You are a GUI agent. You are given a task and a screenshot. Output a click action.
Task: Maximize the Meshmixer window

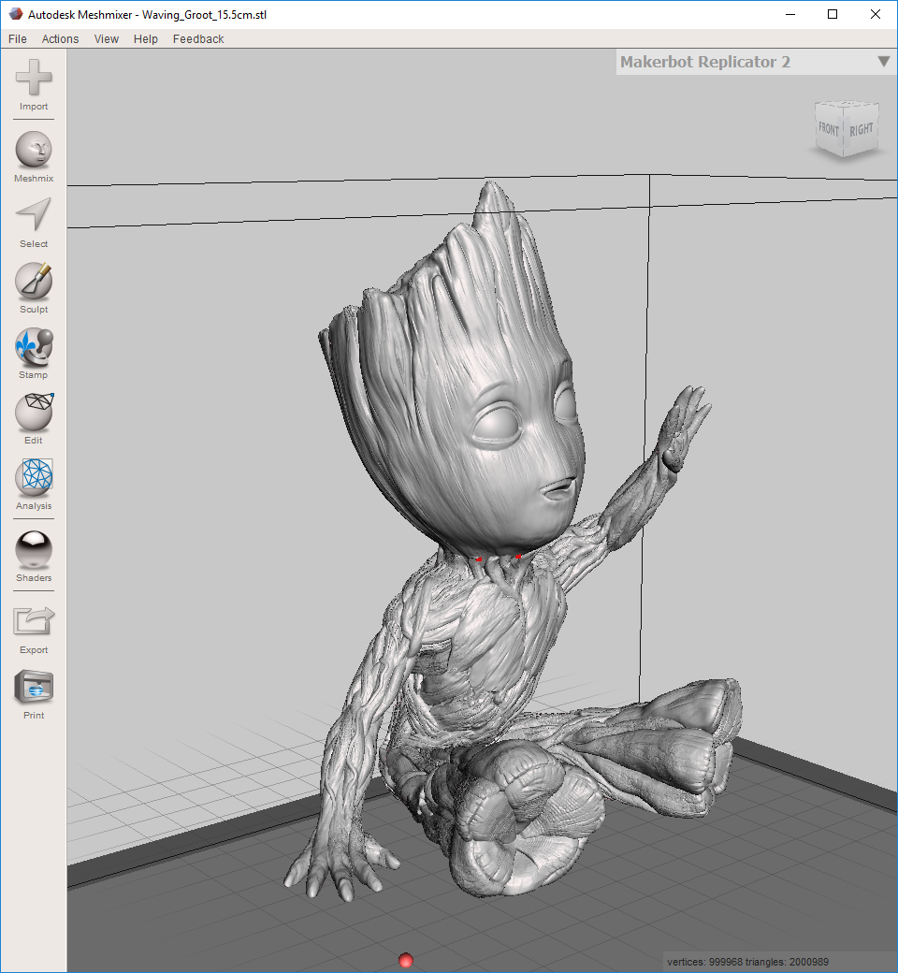coord(833,14)
